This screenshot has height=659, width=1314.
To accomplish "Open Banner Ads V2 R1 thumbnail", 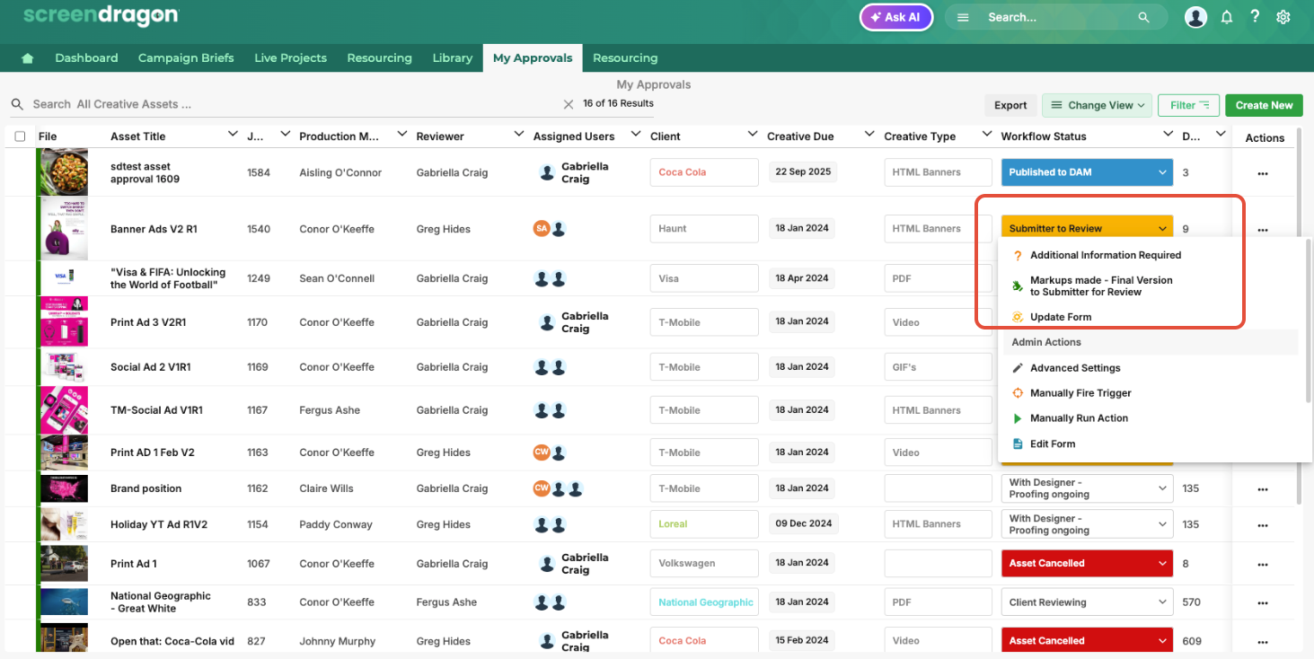I will (64, 229).
